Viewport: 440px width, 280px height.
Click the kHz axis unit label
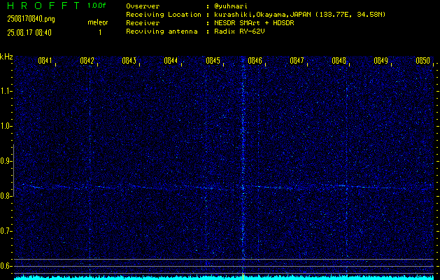(6, 57)
